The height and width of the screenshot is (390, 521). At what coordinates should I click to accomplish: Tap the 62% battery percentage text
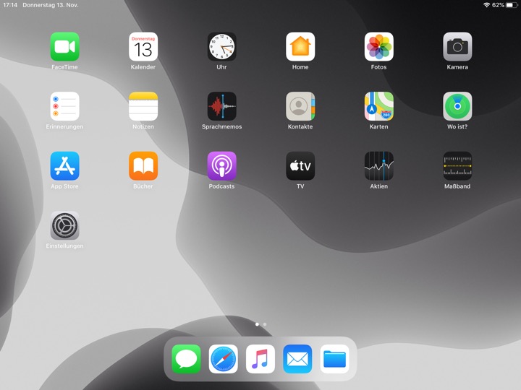(498, 5)
